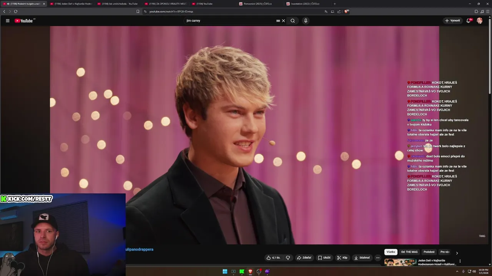Open Brave browser from the taskbar
Viewport: 492px width, 276px height.
click(x=250, y=271)
